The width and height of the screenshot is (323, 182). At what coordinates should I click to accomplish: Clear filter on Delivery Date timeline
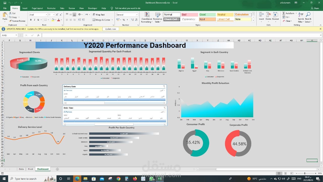click(164, 86)
